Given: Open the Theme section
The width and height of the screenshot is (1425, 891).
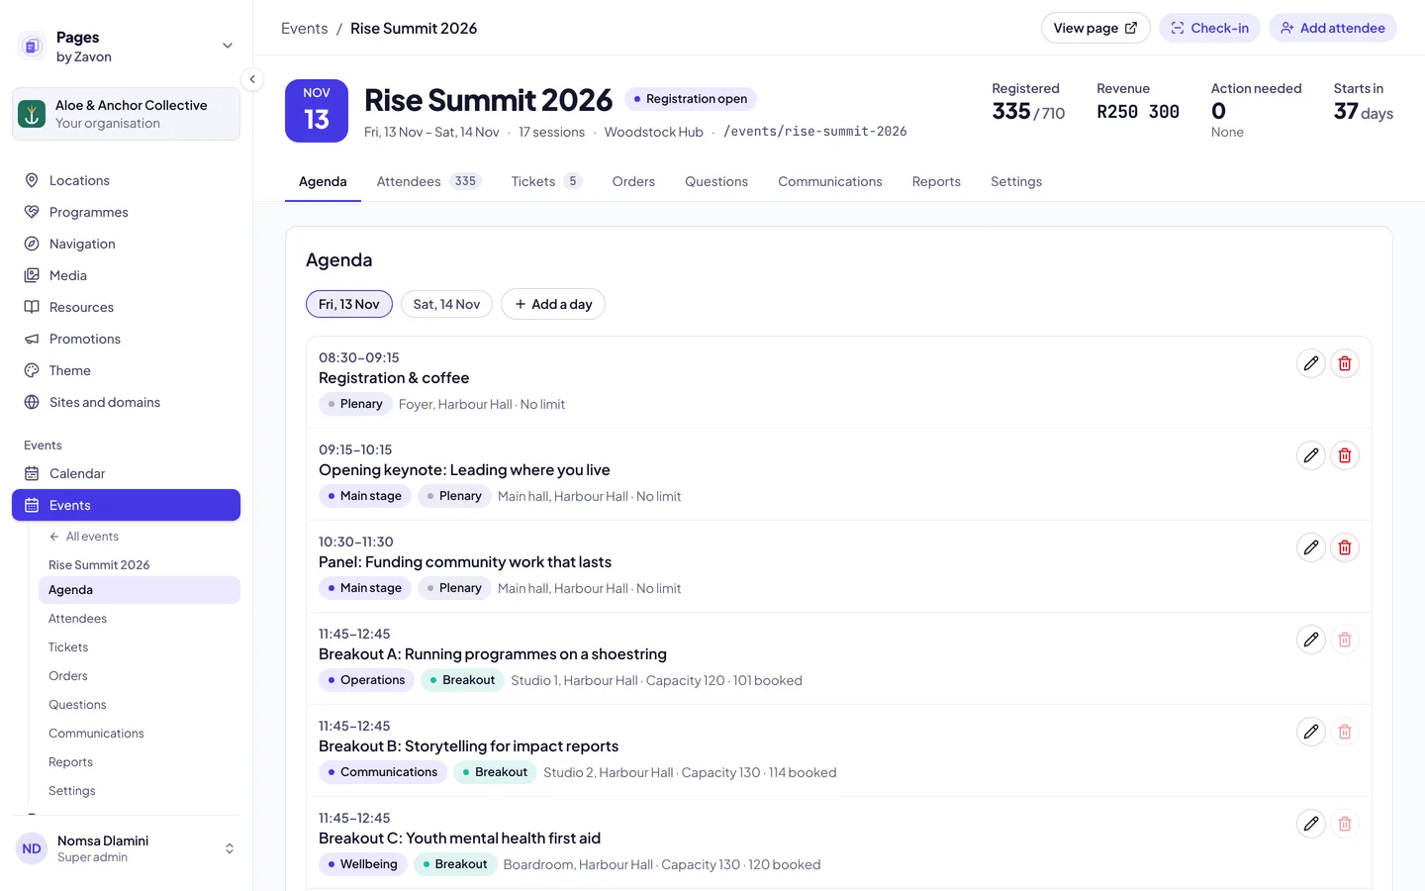Looking at the screenshot, I should click(126, 370).
